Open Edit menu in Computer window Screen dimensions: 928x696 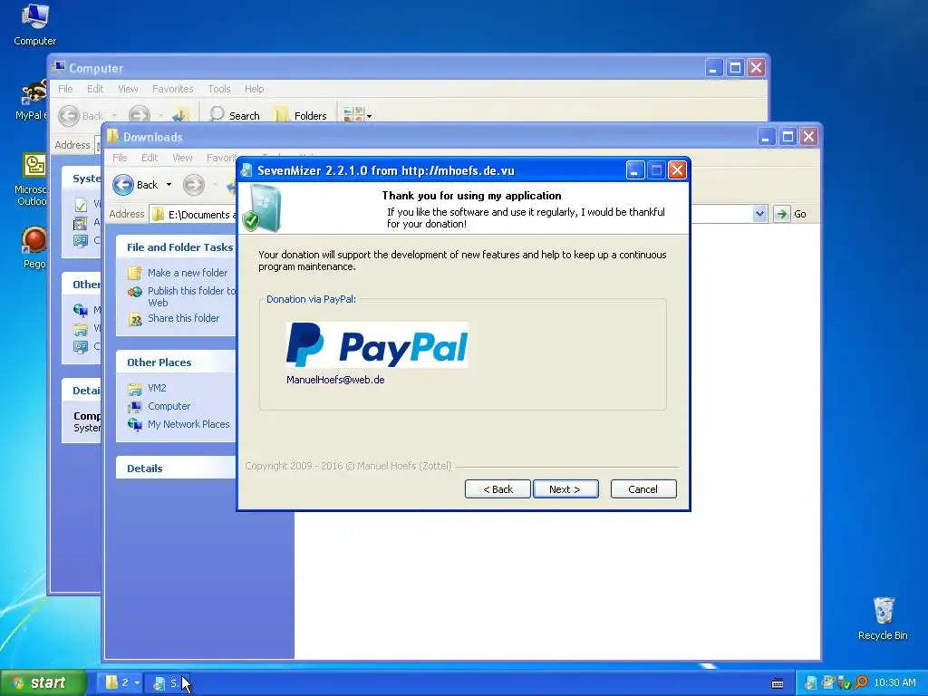point(94,89)
